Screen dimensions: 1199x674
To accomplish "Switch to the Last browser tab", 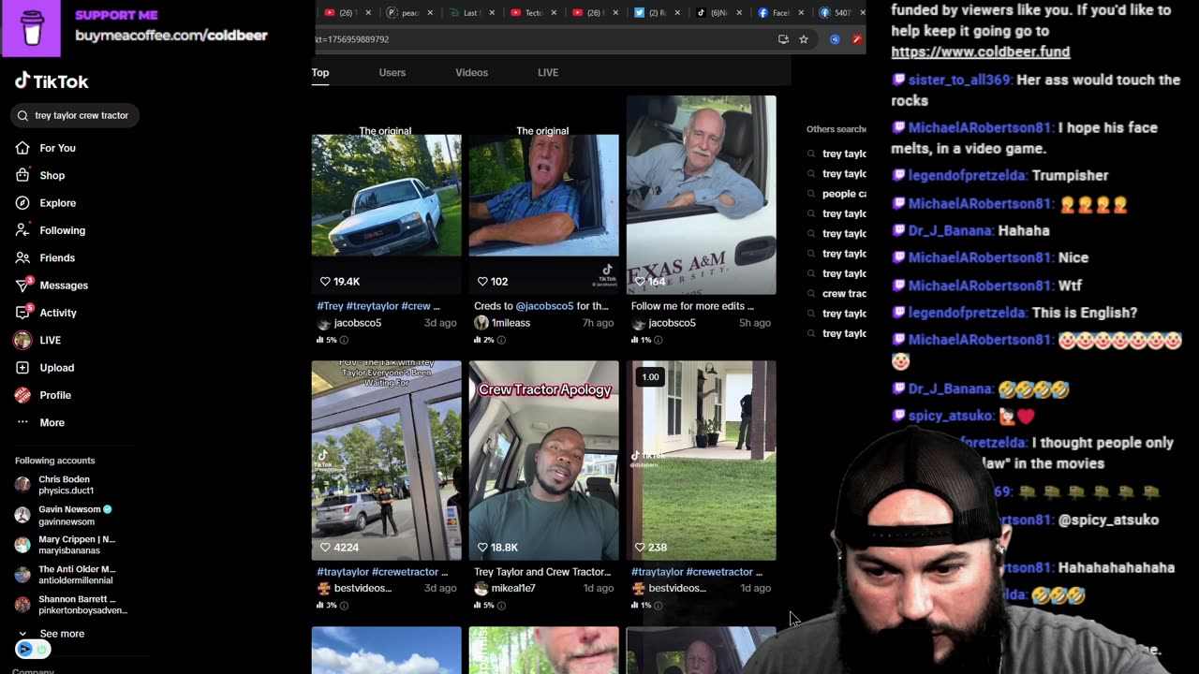I will (470, 13).
